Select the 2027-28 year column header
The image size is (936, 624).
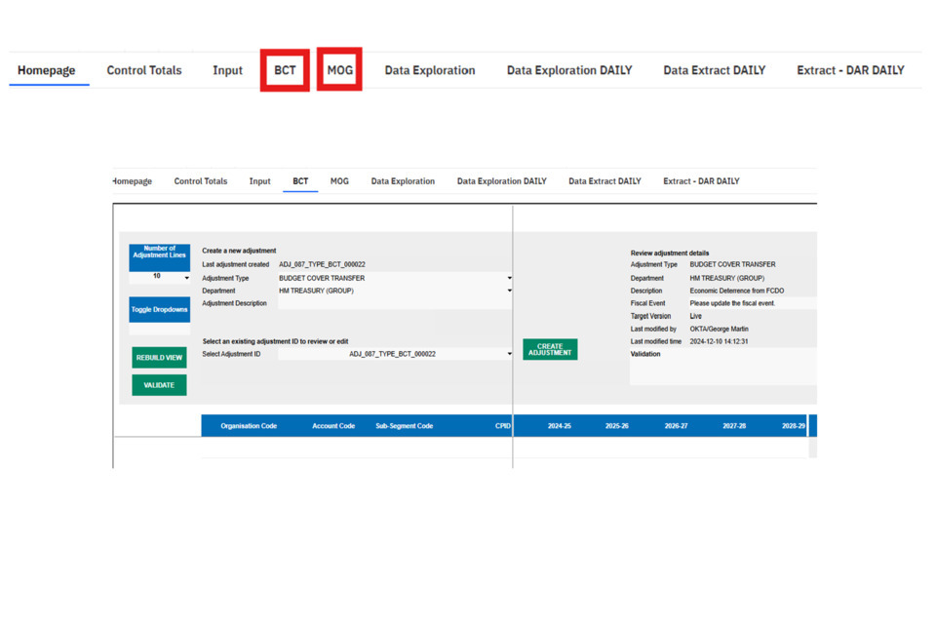pyautogui.click(x=735, y=426)
